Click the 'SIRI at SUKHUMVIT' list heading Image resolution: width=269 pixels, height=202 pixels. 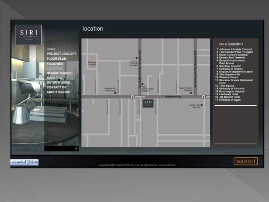point(231,44)
